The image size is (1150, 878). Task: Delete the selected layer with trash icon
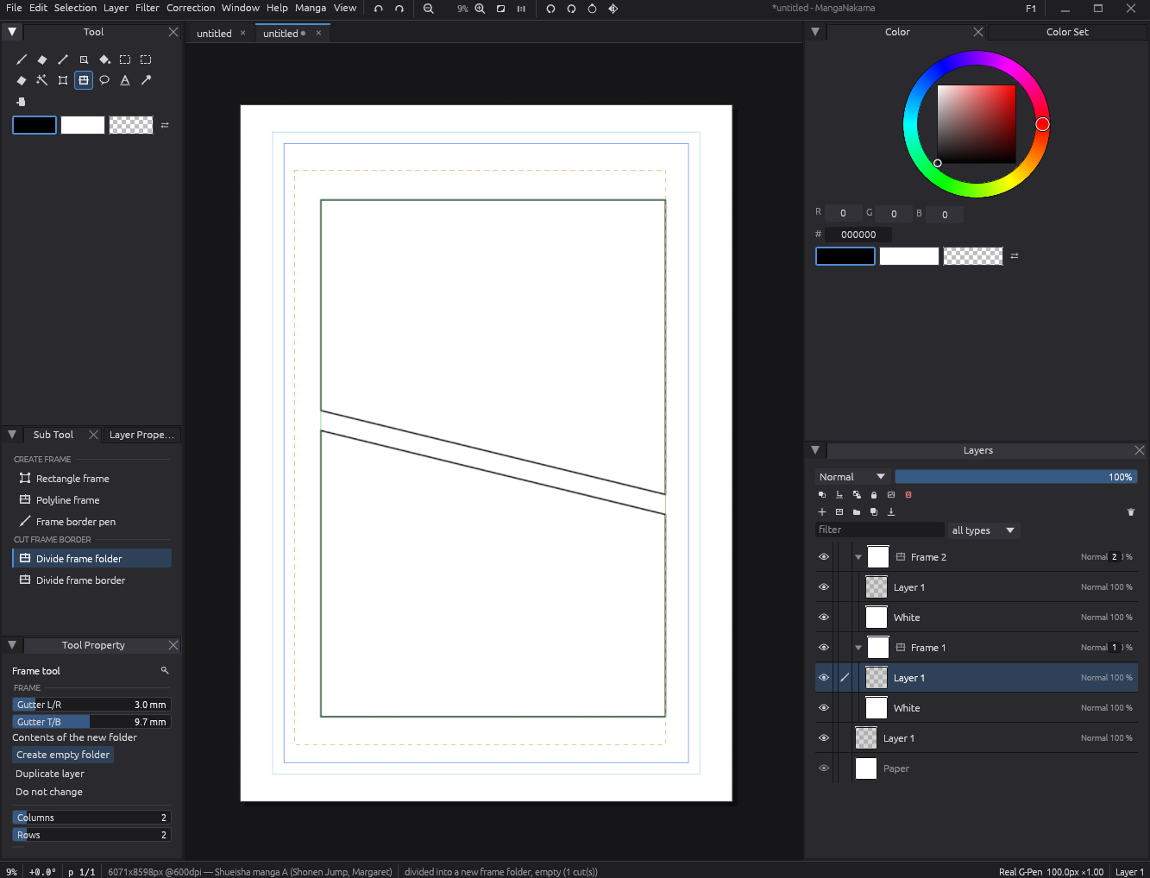point(1131,512)
